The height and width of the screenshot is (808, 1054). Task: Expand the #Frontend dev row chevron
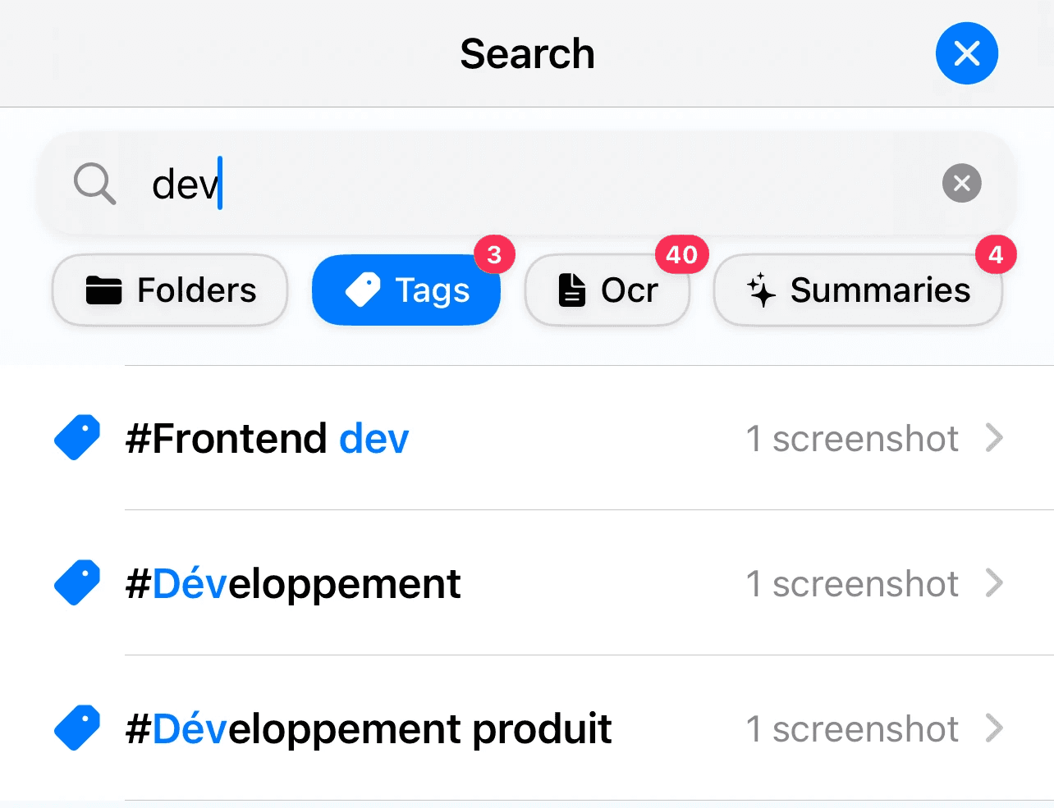(994, 437)
